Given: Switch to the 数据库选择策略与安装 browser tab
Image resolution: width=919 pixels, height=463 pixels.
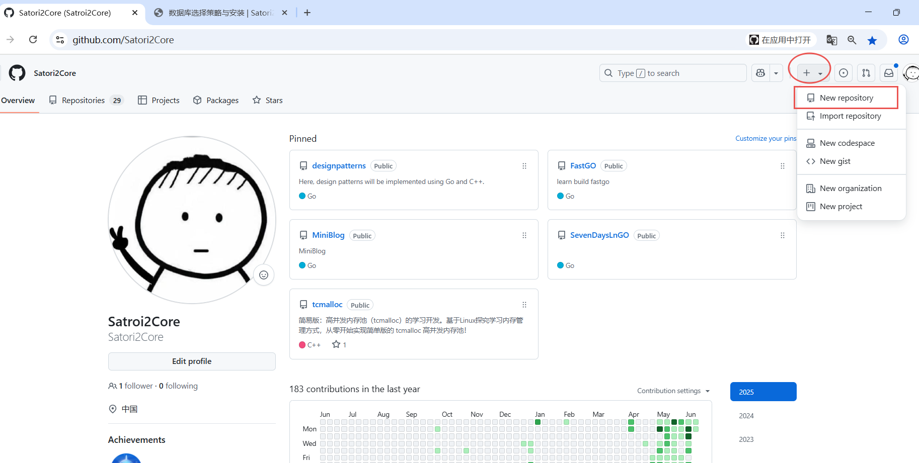Looking at the screenshot, I should [x=220, y=13].
